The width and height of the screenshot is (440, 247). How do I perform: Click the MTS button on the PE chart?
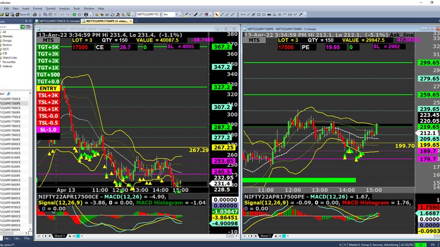[254, 40]
